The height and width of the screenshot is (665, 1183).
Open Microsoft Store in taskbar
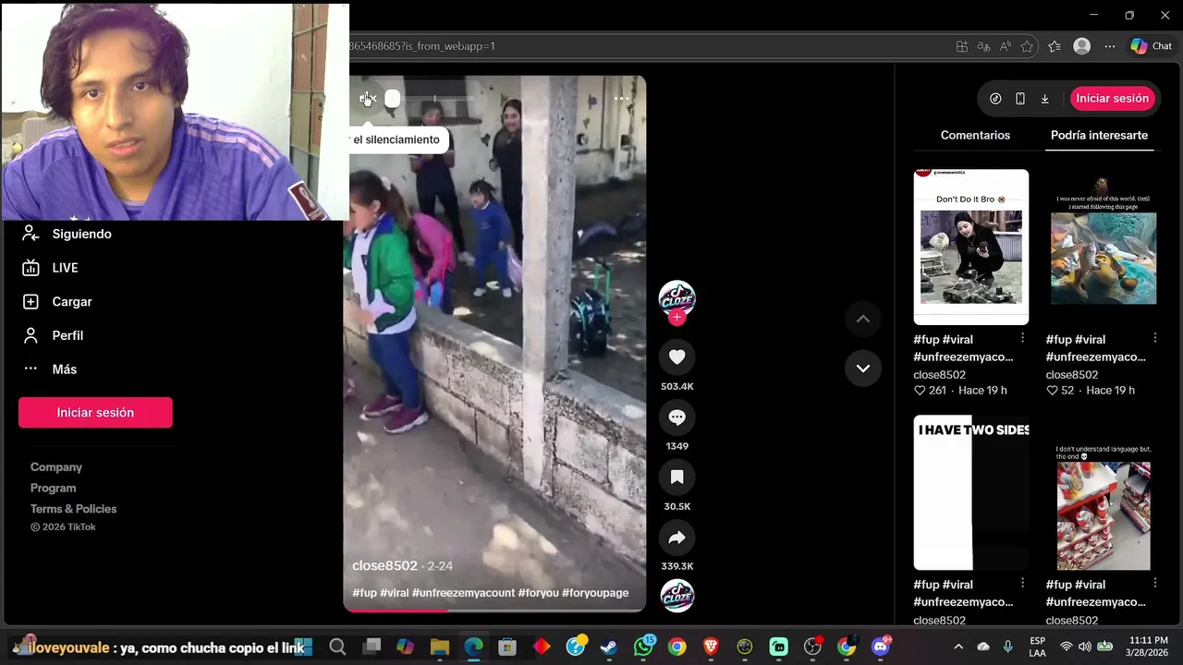pyautogui.click(x=507, y=647)
